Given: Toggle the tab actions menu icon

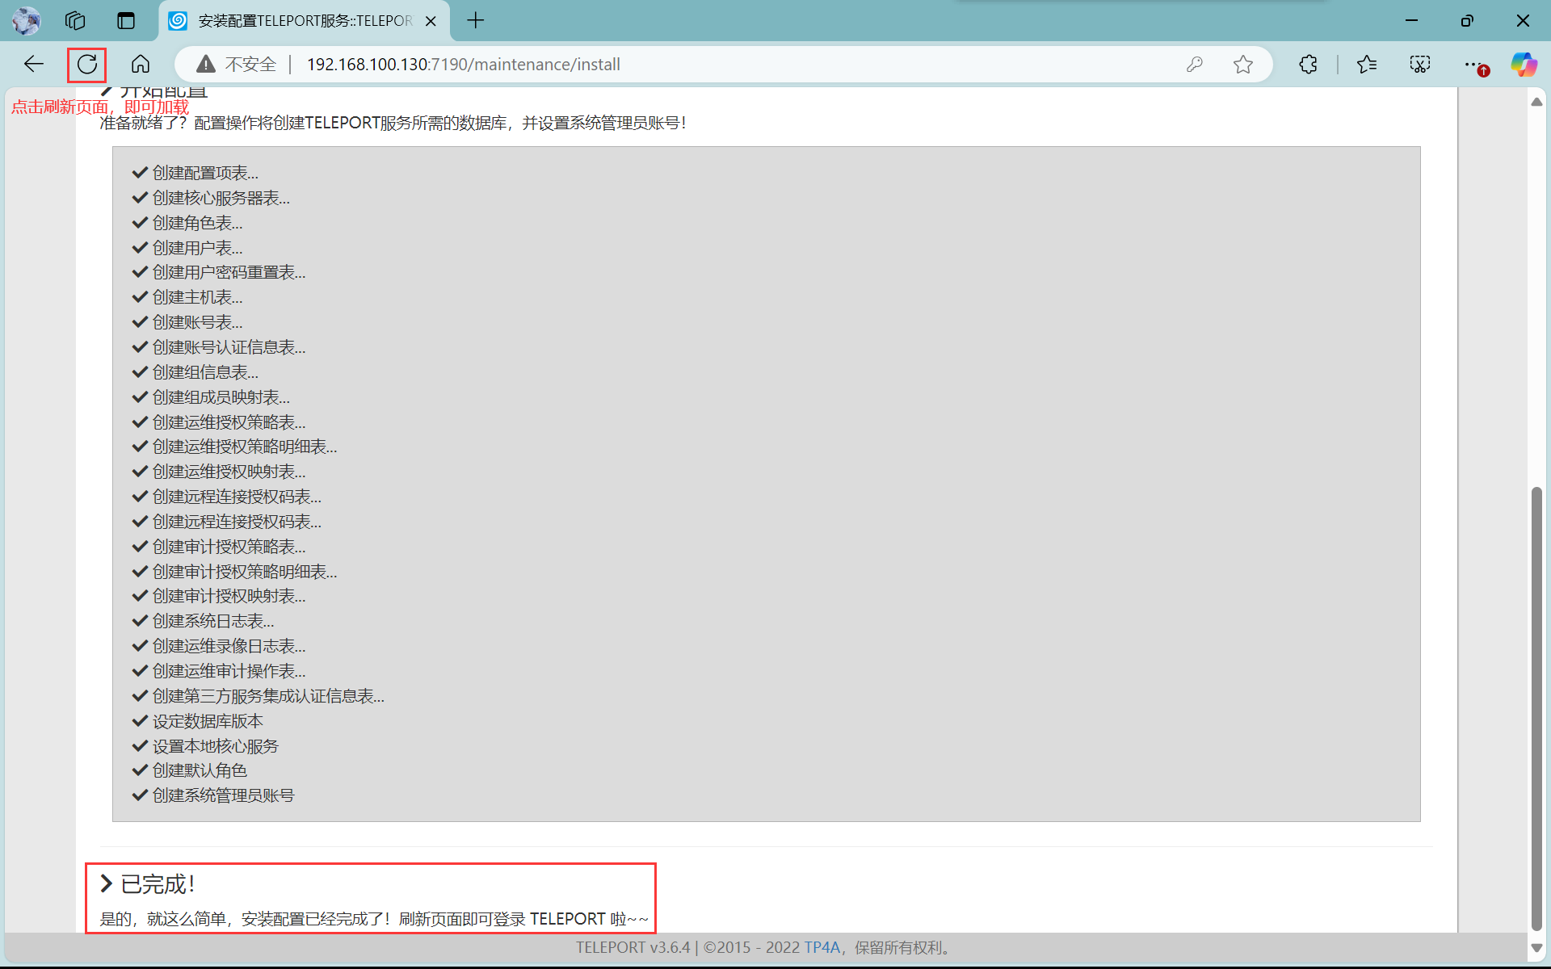Looking at the screenshot, I should pos(126,21).
